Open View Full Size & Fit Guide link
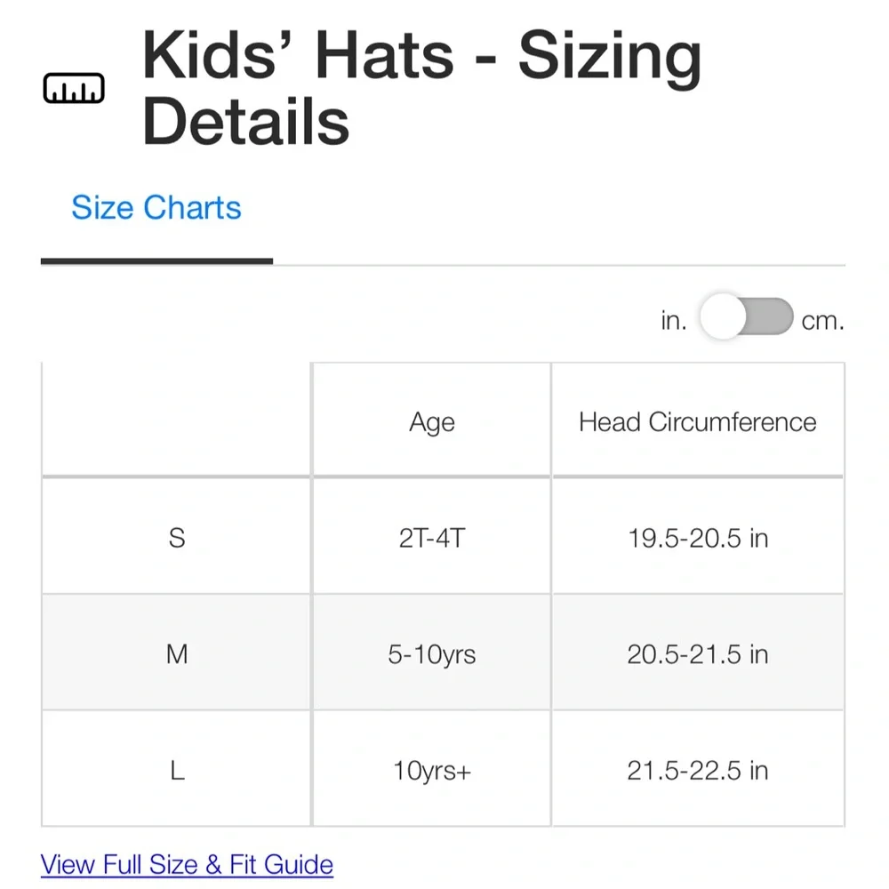This screenshot has width=889, height=889. point(187,865)
